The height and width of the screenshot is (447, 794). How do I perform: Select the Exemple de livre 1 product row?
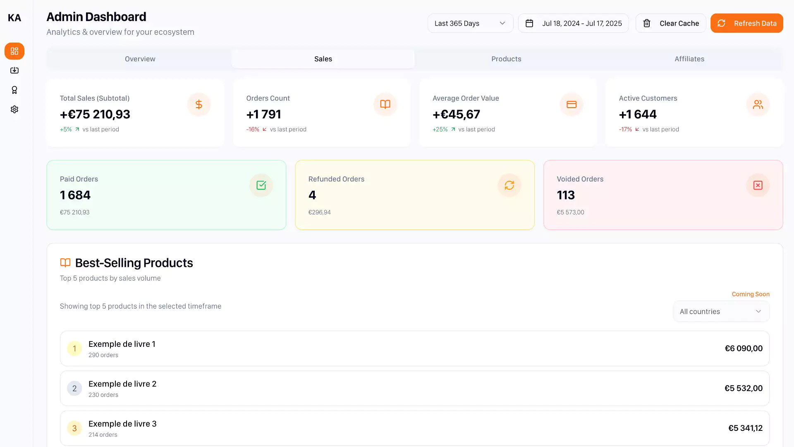tap(414, 348)
